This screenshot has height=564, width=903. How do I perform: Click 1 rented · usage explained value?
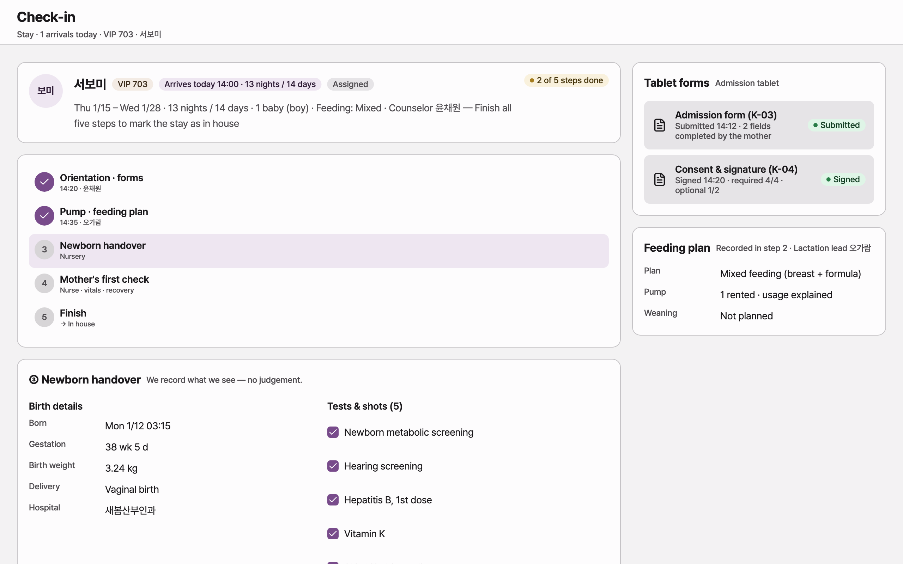pyautogui.click(x=776, y=295)
